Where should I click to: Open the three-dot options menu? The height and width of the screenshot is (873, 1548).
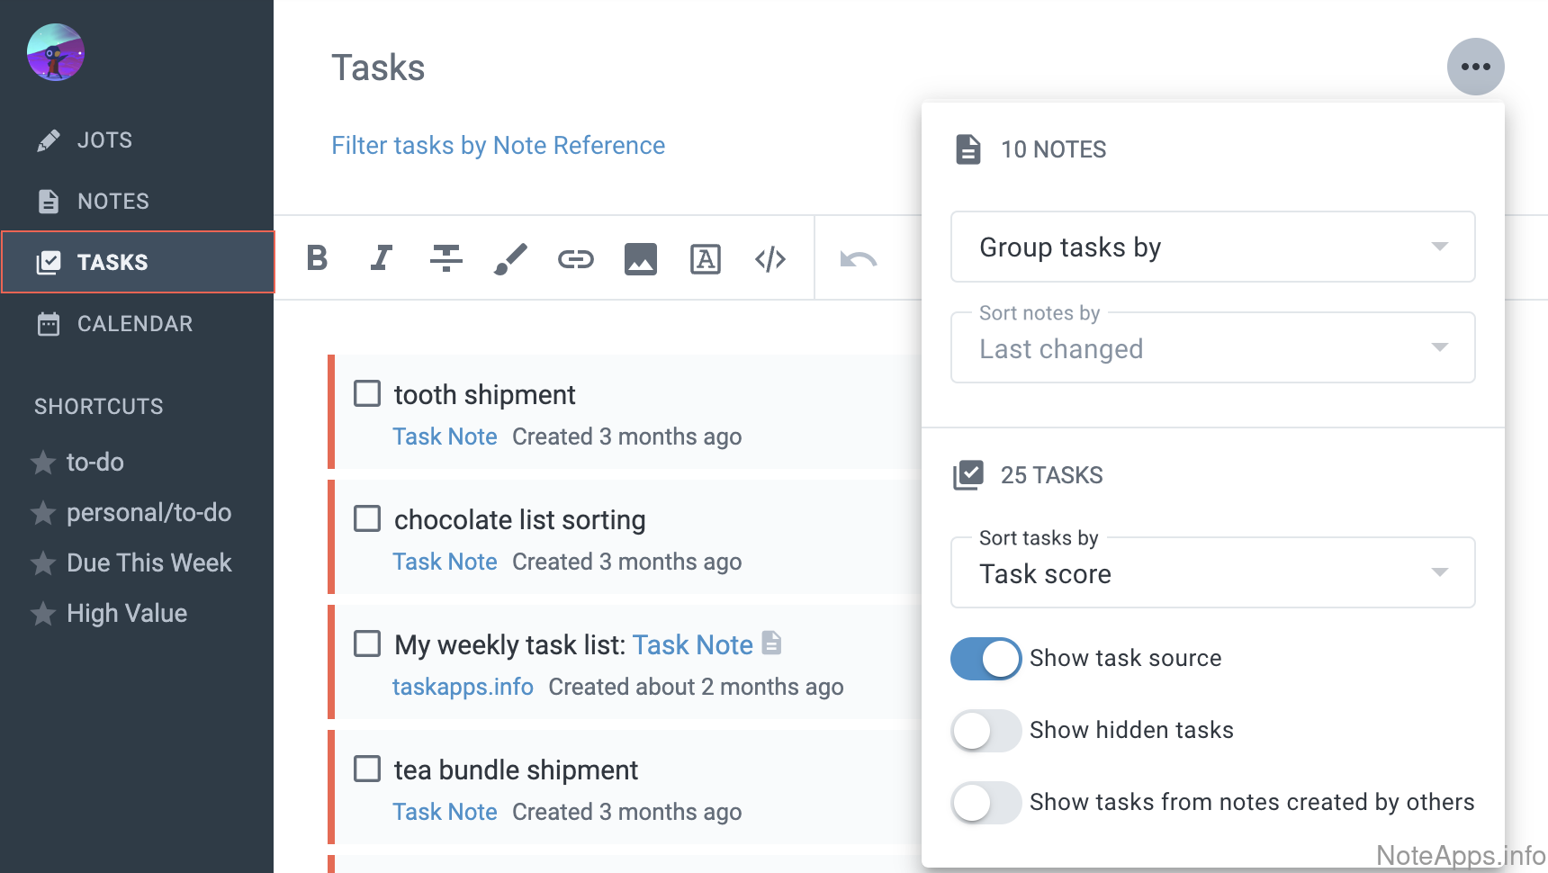1475,67
